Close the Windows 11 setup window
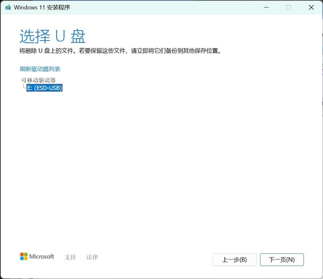This screenshot has width=323, height=279. [x=311, y=7]
